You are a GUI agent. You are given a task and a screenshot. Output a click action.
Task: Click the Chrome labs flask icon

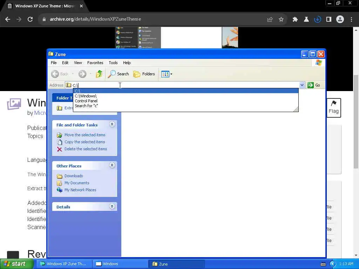point(306,20)
